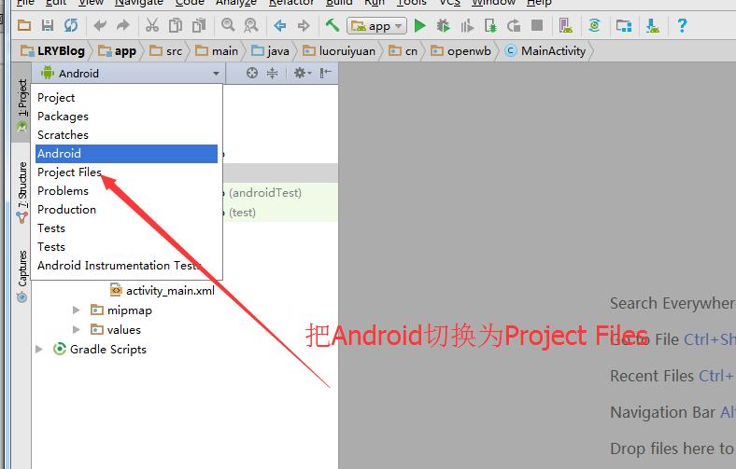Click main in the breadcrumb bar
Image resolution: width=736 pixels, height=469 pixels.
(x=217, y=51)
